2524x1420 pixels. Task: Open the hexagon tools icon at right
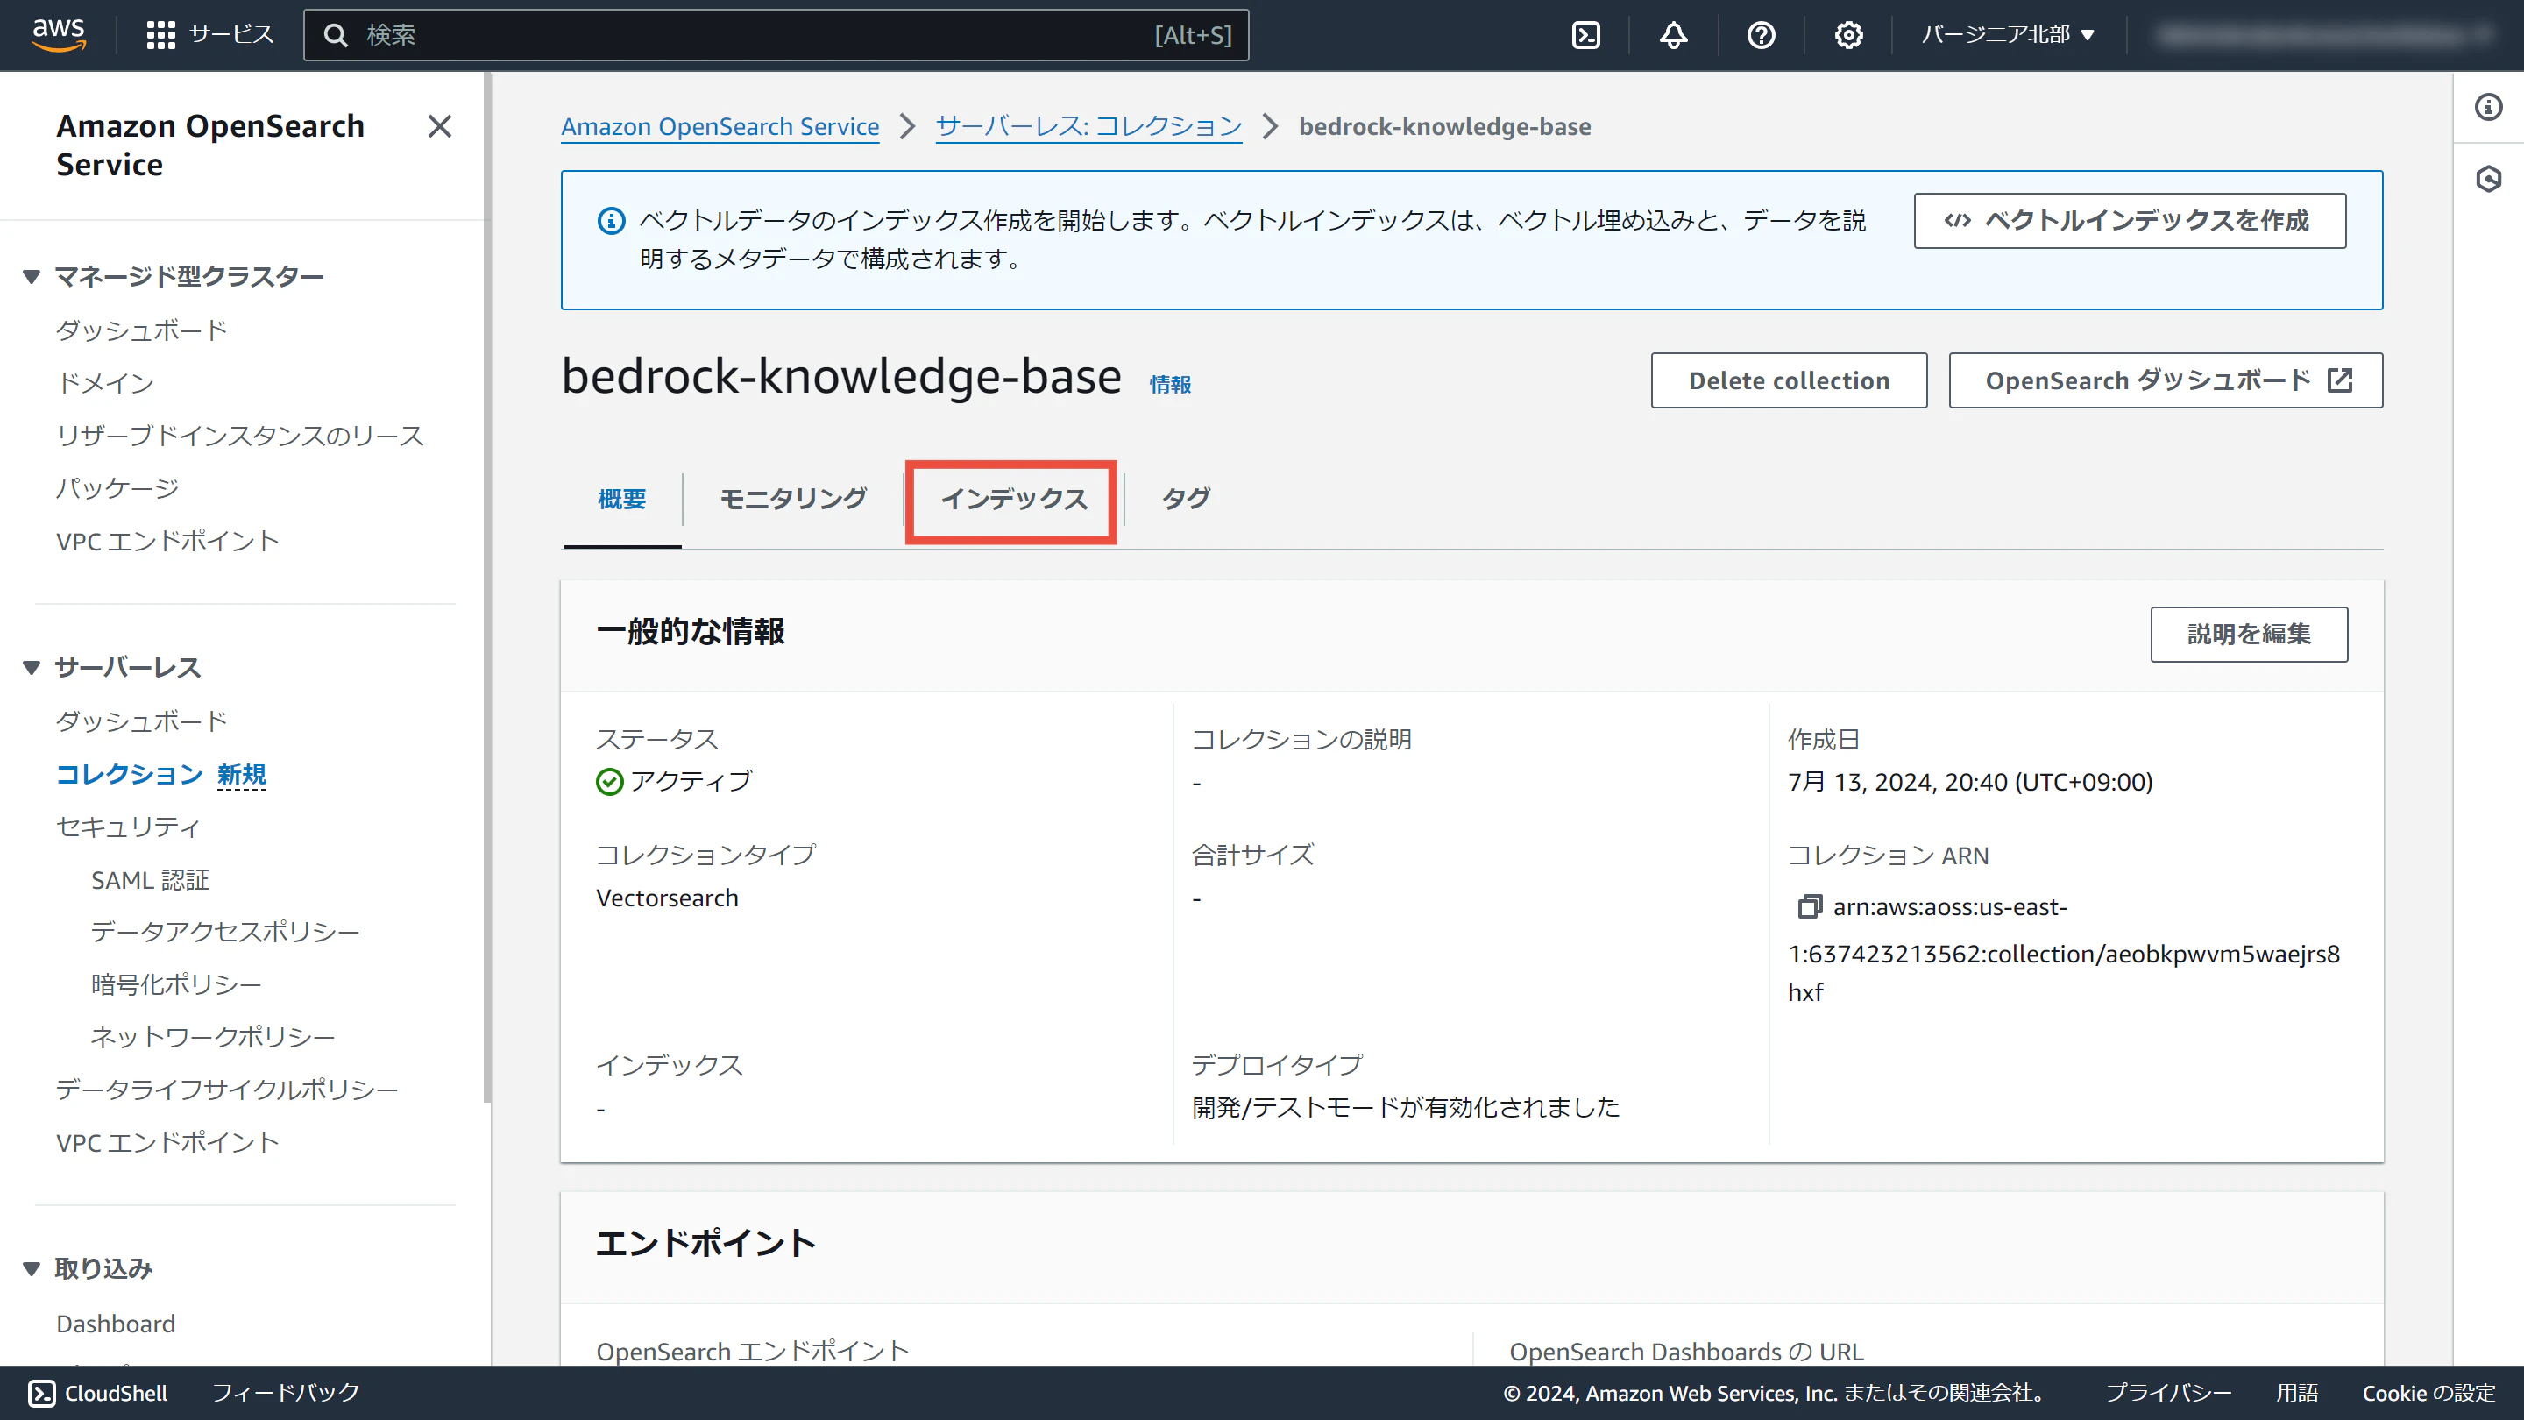(x=2489, y=180)
